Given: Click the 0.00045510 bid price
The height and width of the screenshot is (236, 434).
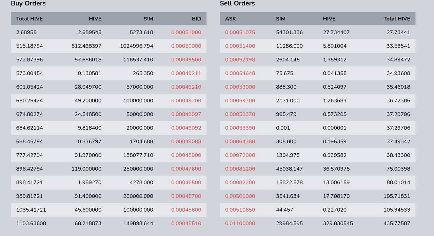Looking at the screenshot, I should click(186, 223).
